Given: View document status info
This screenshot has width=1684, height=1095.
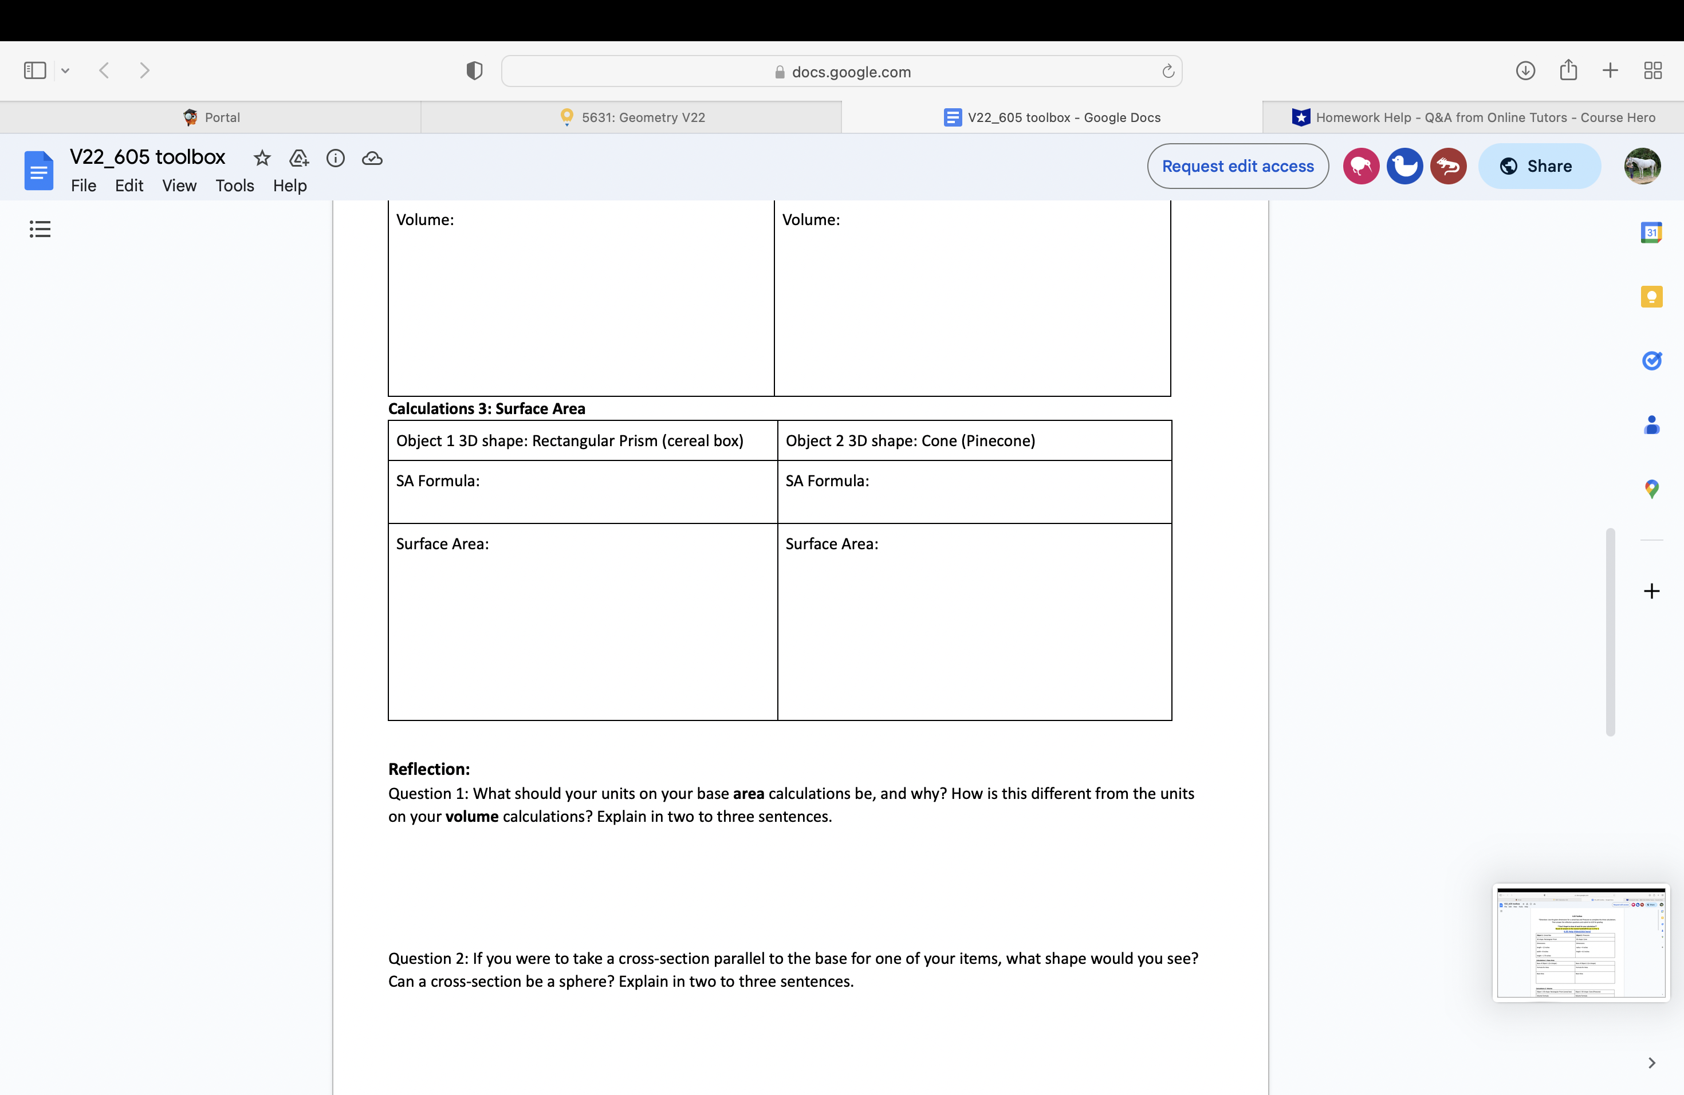Looking at the screenshot, I should (x=336, y=159).
